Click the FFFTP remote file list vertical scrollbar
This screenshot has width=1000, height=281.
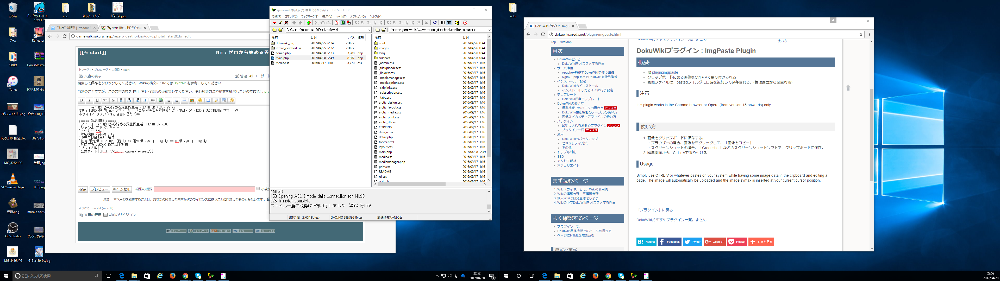(x=489, y=109)
